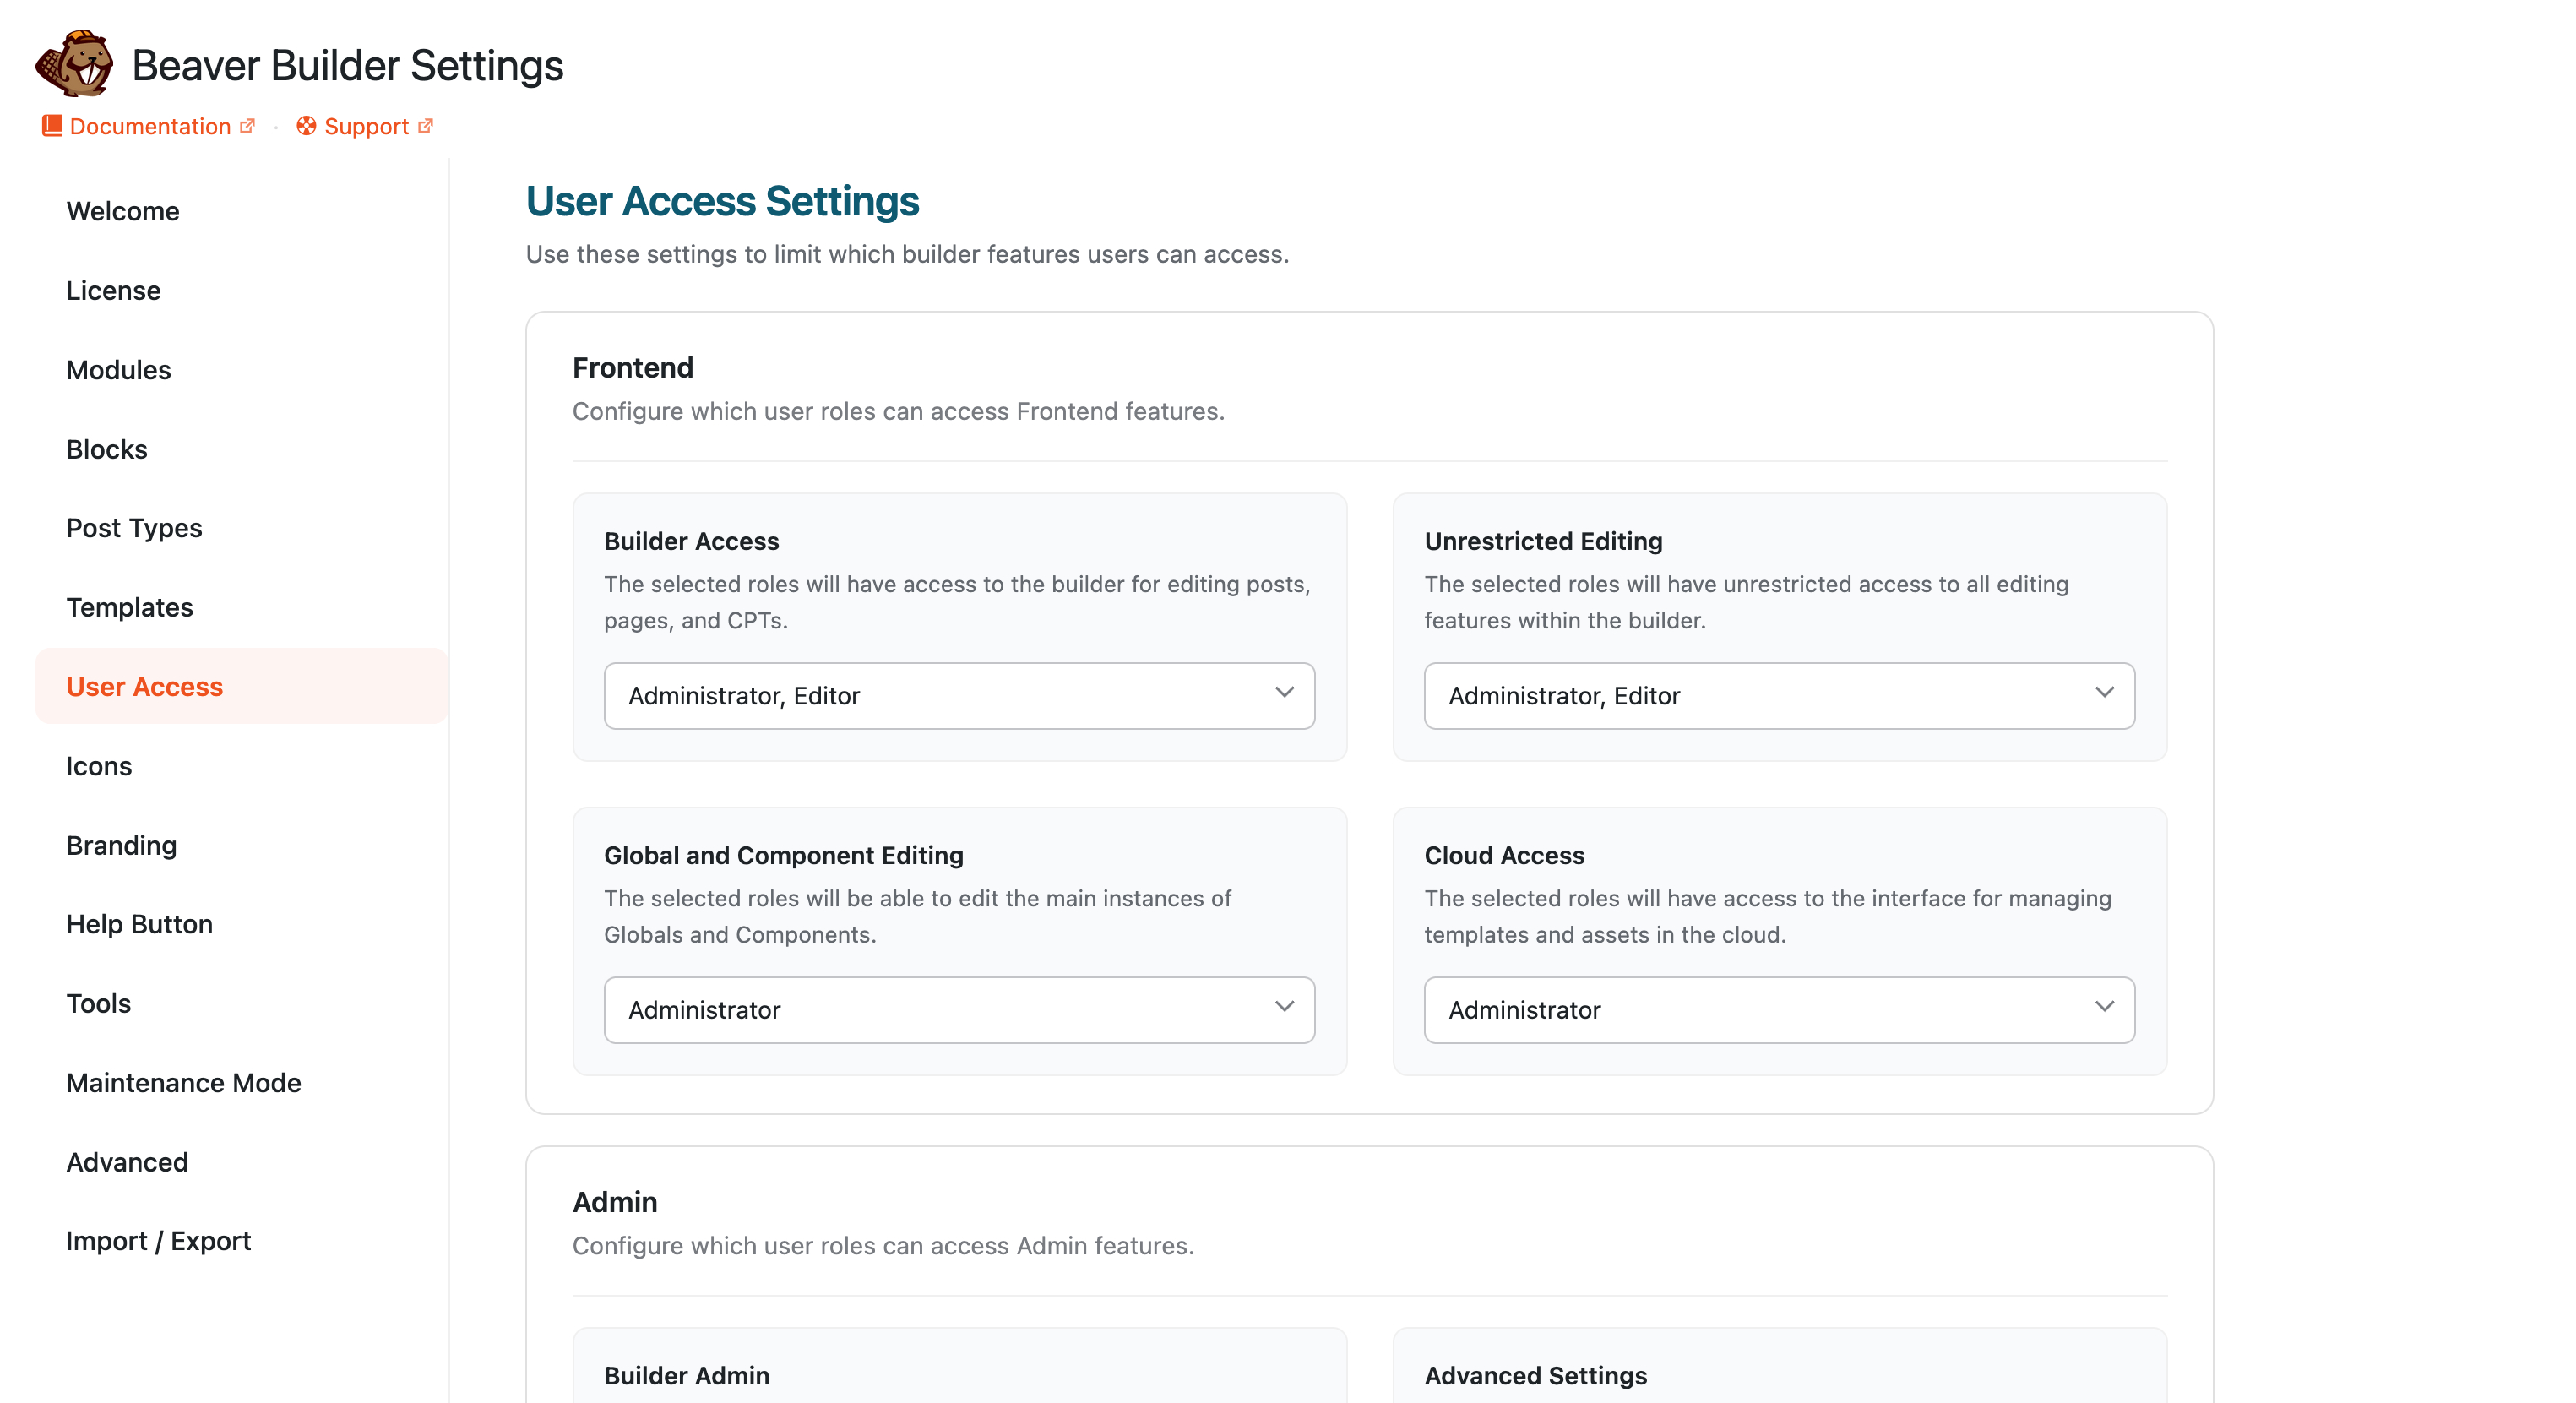The image size is (2576, 1403).
Task: Open the Support link
Action: point(365,126)
